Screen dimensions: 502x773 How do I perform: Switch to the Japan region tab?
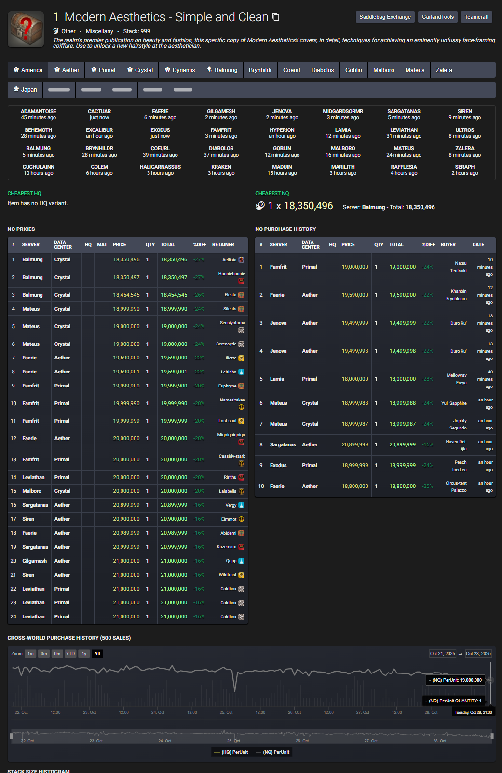[25, 90]
